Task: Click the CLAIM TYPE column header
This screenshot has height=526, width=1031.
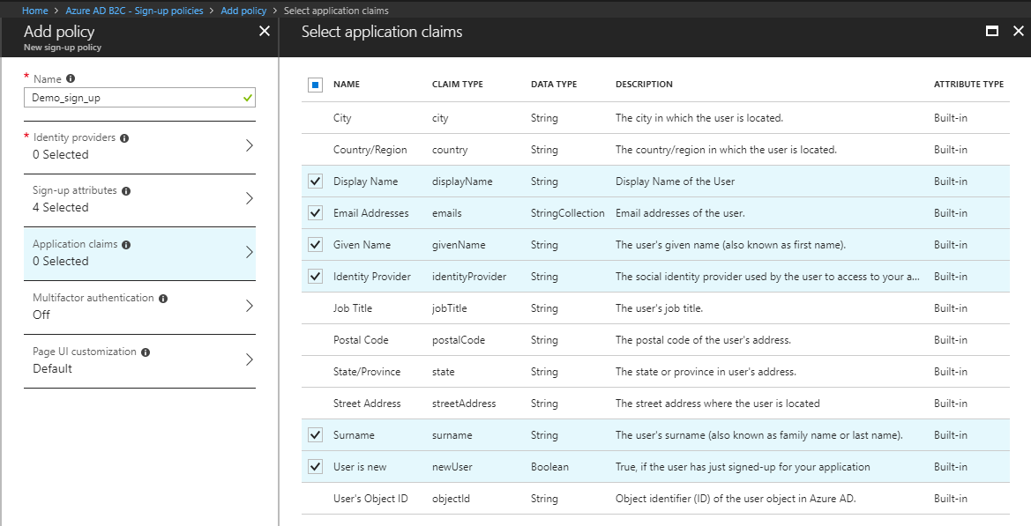Action: click(458, 84)
